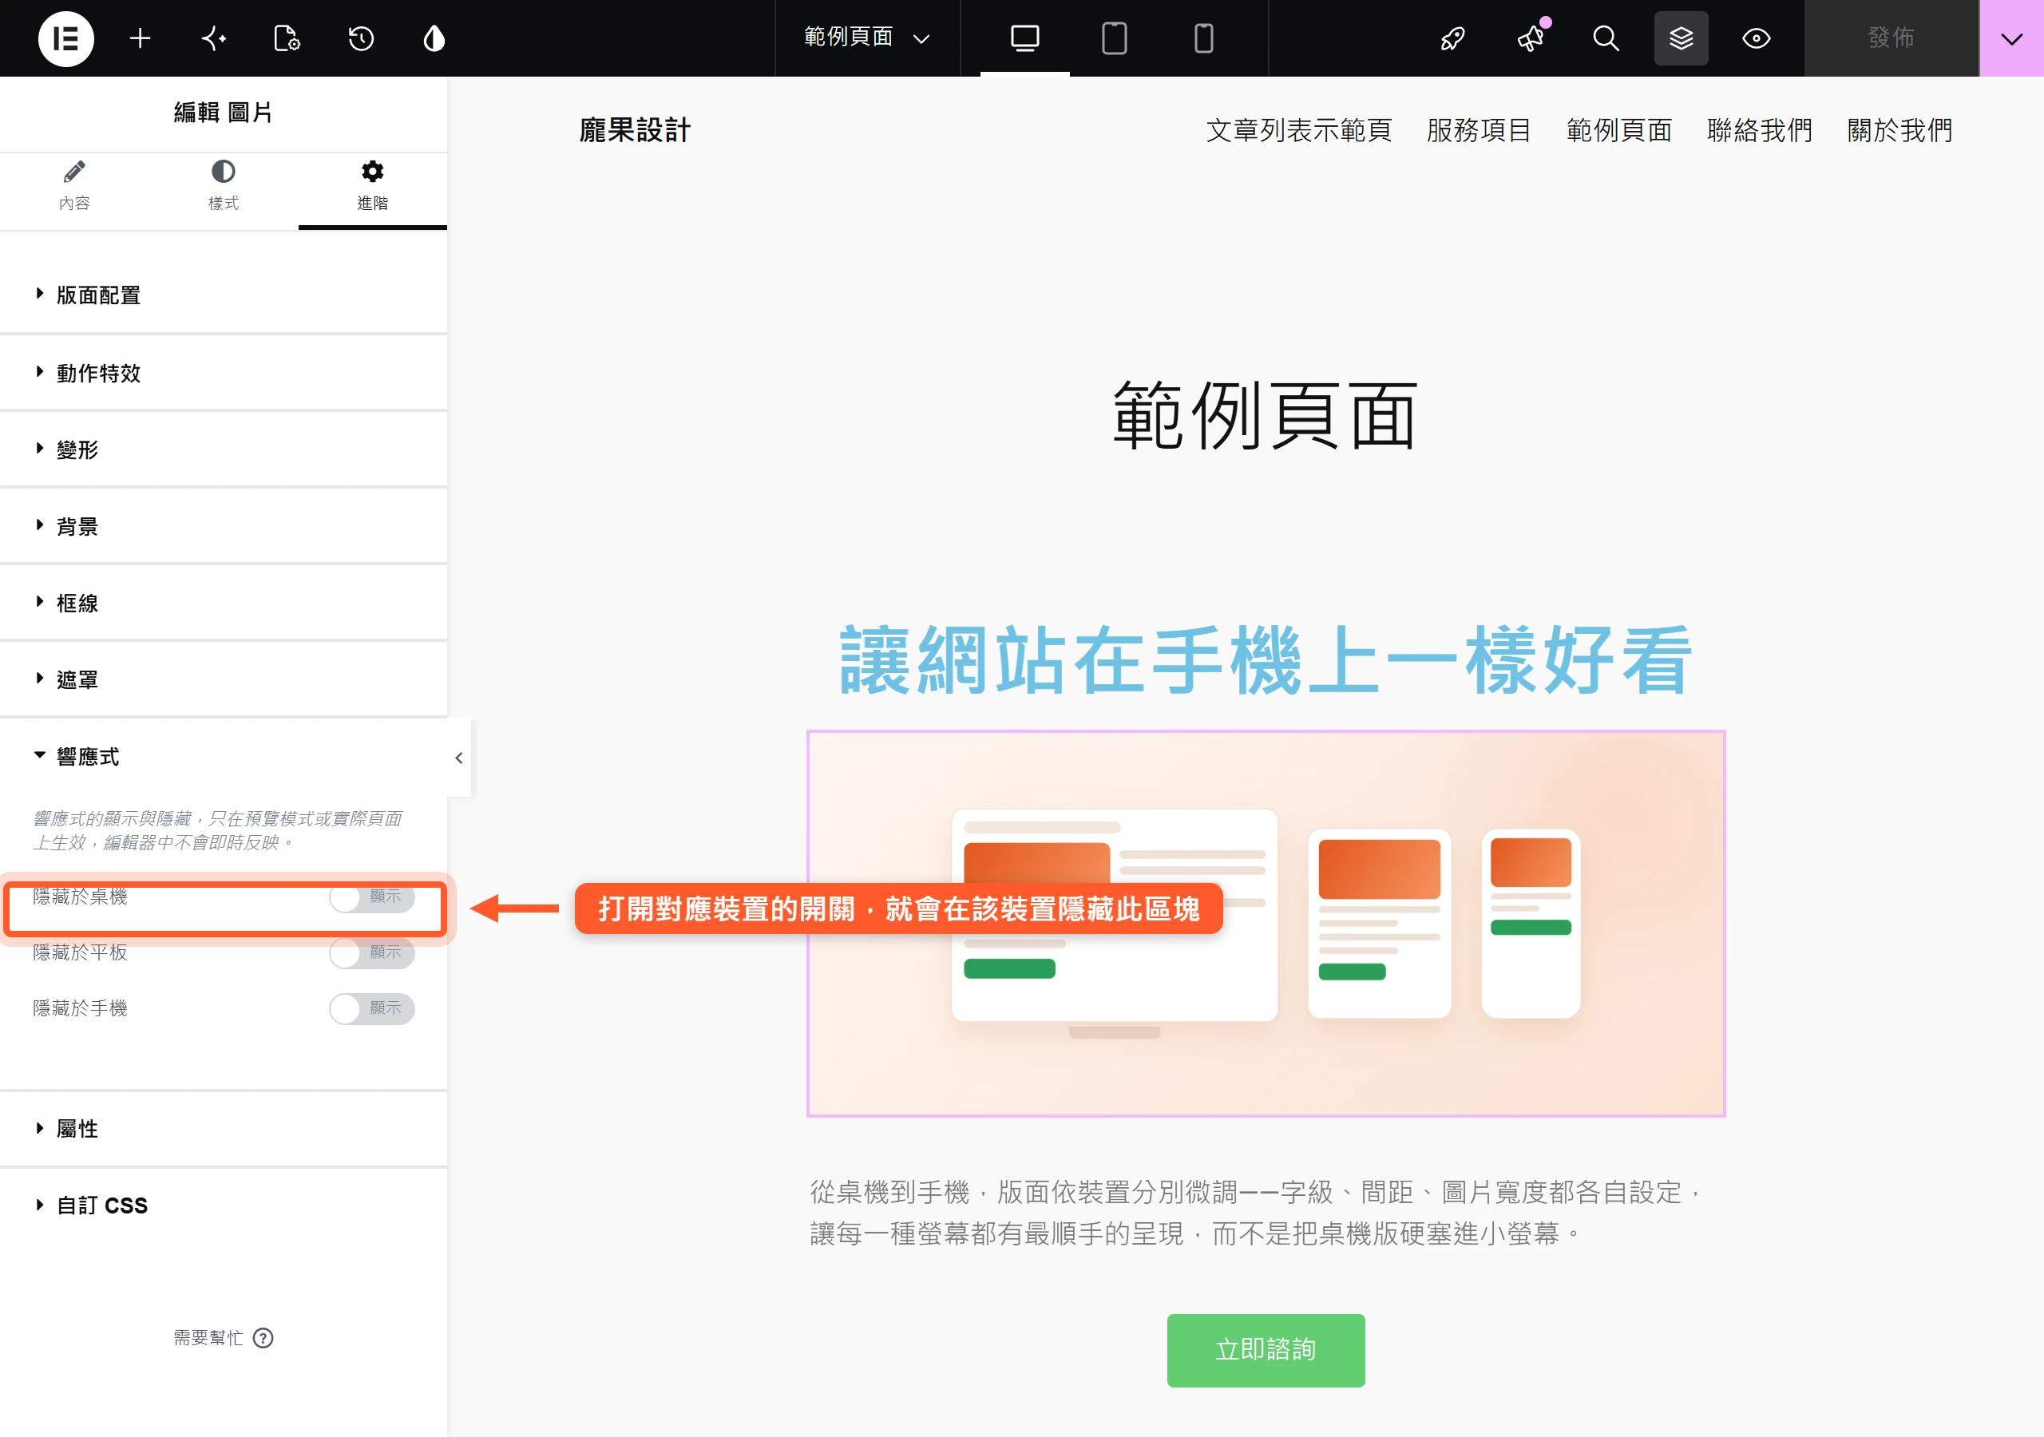Open the revision history clock icon

(361, 38)
